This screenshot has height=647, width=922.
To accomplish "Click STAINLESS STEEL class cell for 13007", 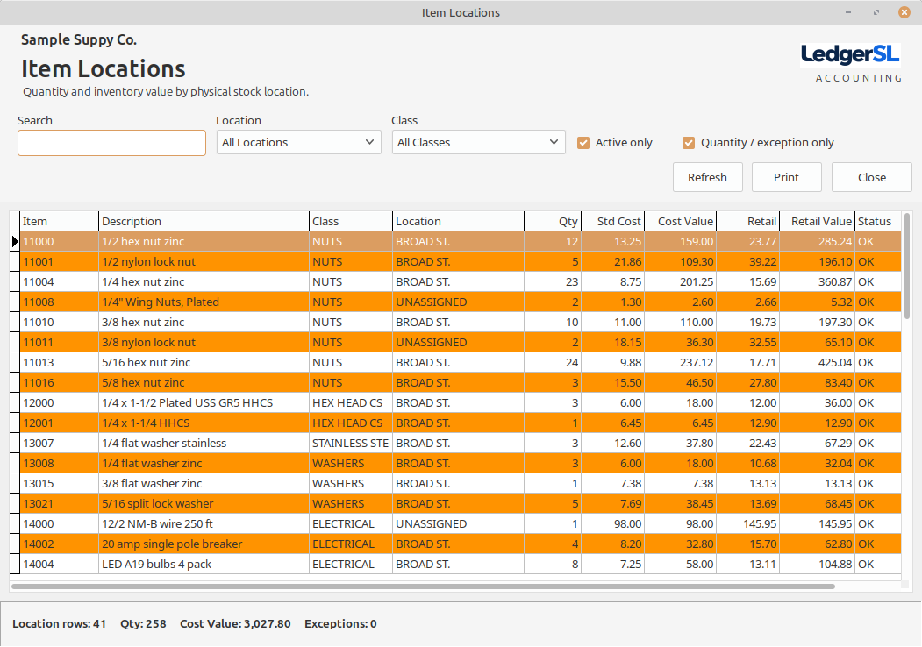I will pyautogui.click(x=351, y=443).
